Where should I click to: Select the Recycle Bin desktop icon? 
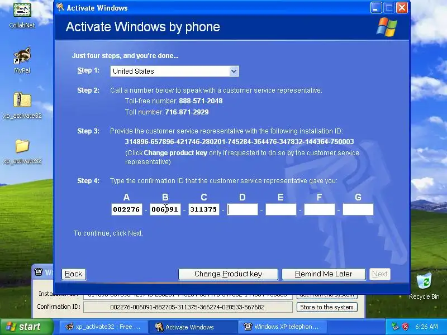click(424, 286)
